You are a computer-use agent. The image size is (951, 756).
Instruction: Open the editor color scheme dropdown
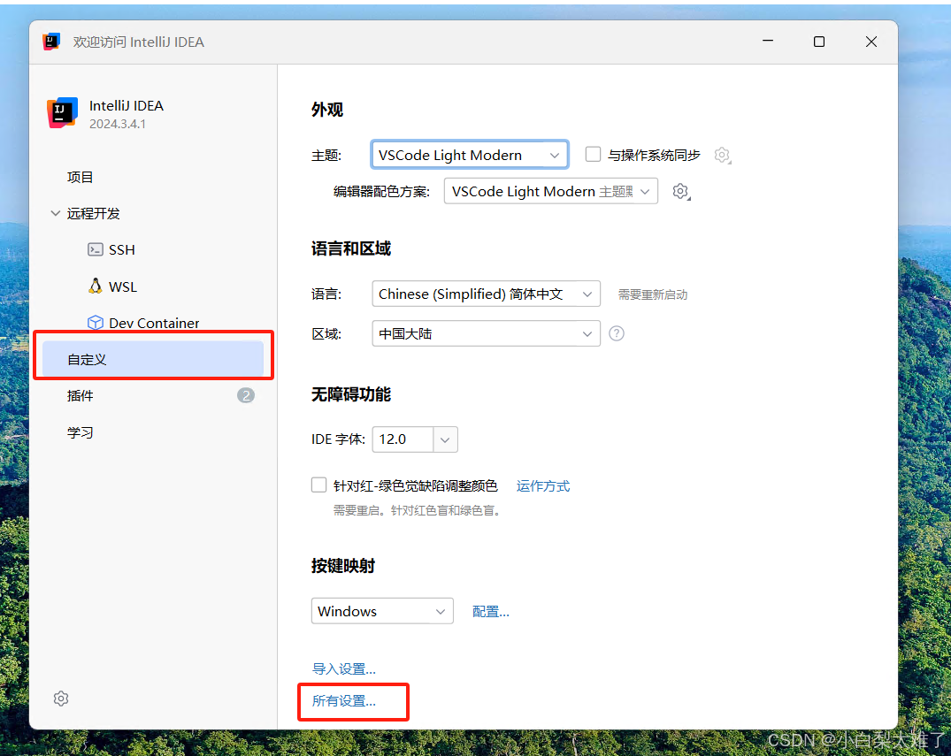click(x=551, y=191)
